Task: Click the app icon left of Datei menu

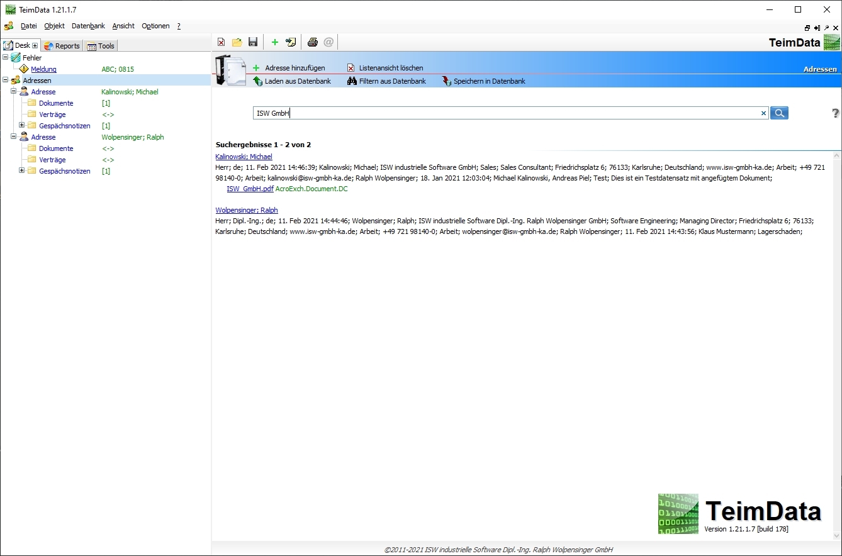Action: (9, 26)
